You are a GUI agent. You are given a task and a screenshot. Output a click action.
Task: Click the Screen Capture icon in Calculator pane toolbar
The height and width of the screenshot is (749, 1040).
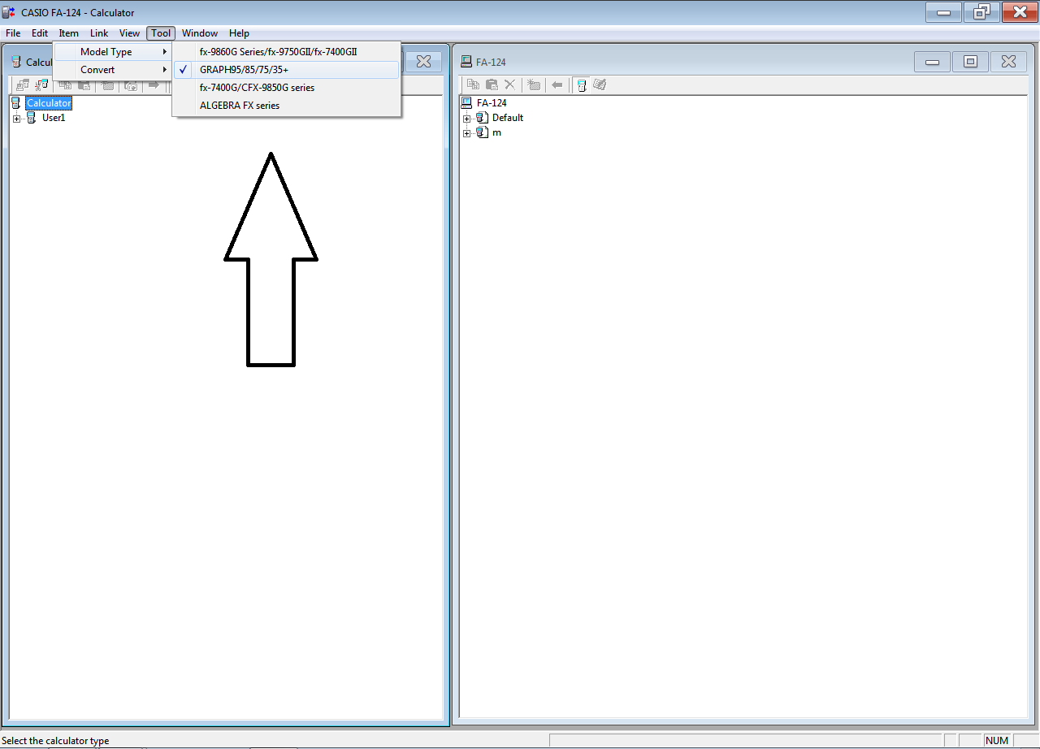point(131,84)
